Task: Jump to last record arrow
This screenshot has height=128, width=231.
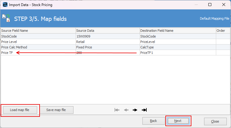Action: (144, 110)
